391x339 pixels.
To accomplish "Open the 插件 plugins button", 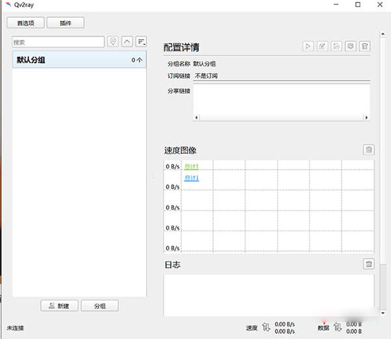I will pos(65,23).
